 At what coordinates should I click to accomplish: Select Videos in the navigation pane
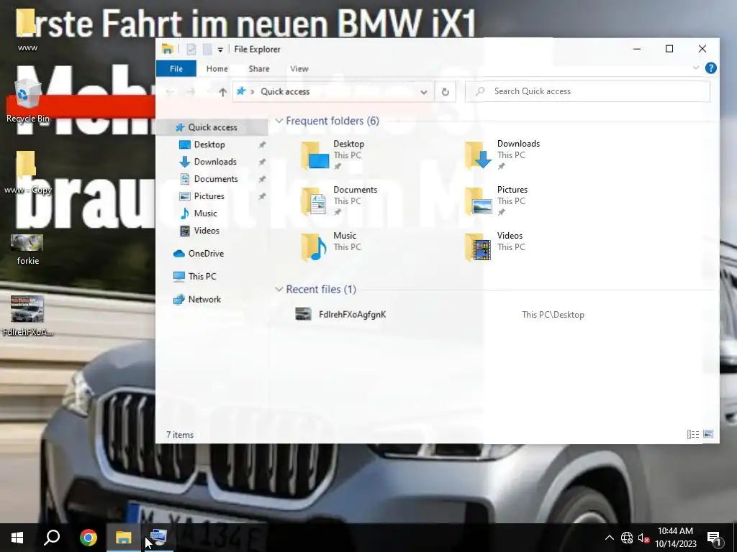pos(207,231)
